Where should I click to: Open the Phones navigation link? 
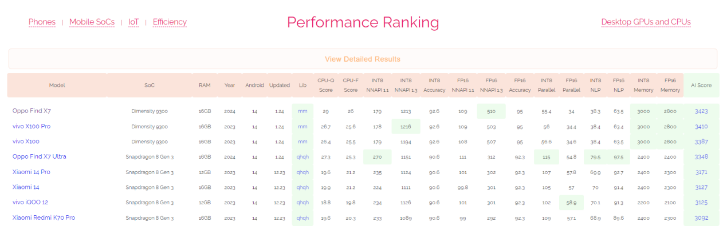pos(42,22)
